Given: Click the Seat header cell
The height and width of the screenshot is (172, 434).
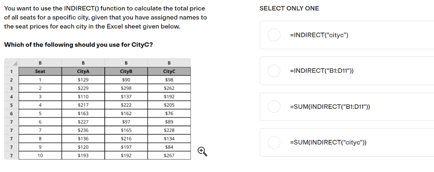Looking at the screenshot, I should pos(40,72).
